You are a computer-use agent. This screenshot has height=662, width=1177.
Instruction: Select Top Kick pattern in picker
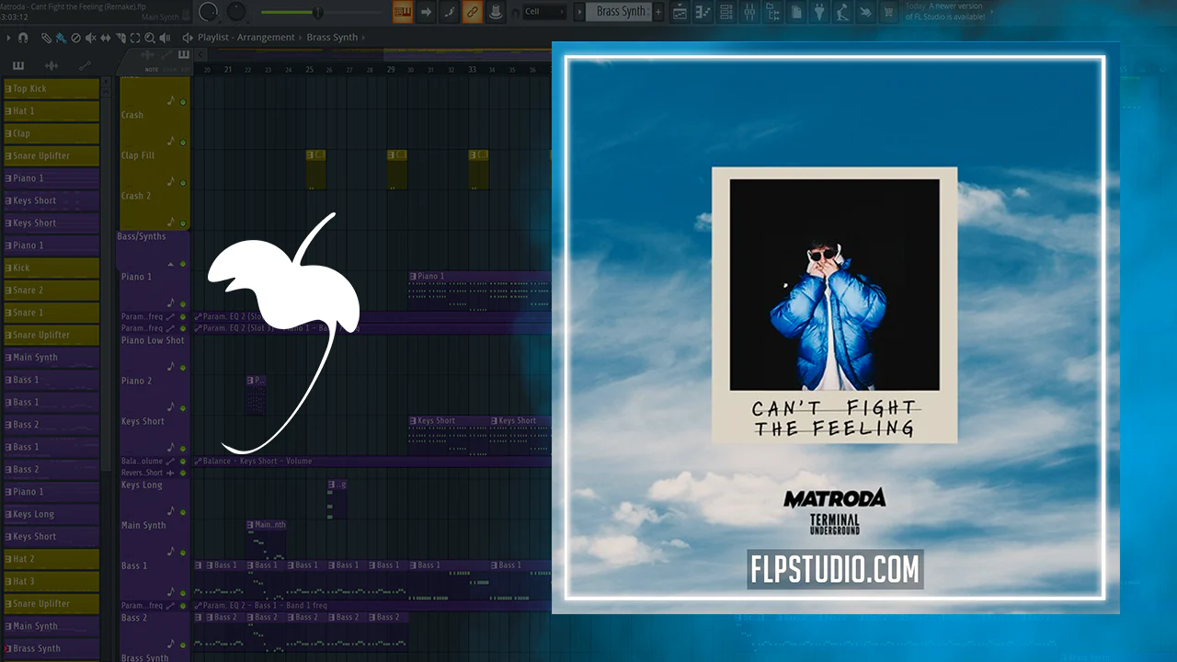(51, 88)
